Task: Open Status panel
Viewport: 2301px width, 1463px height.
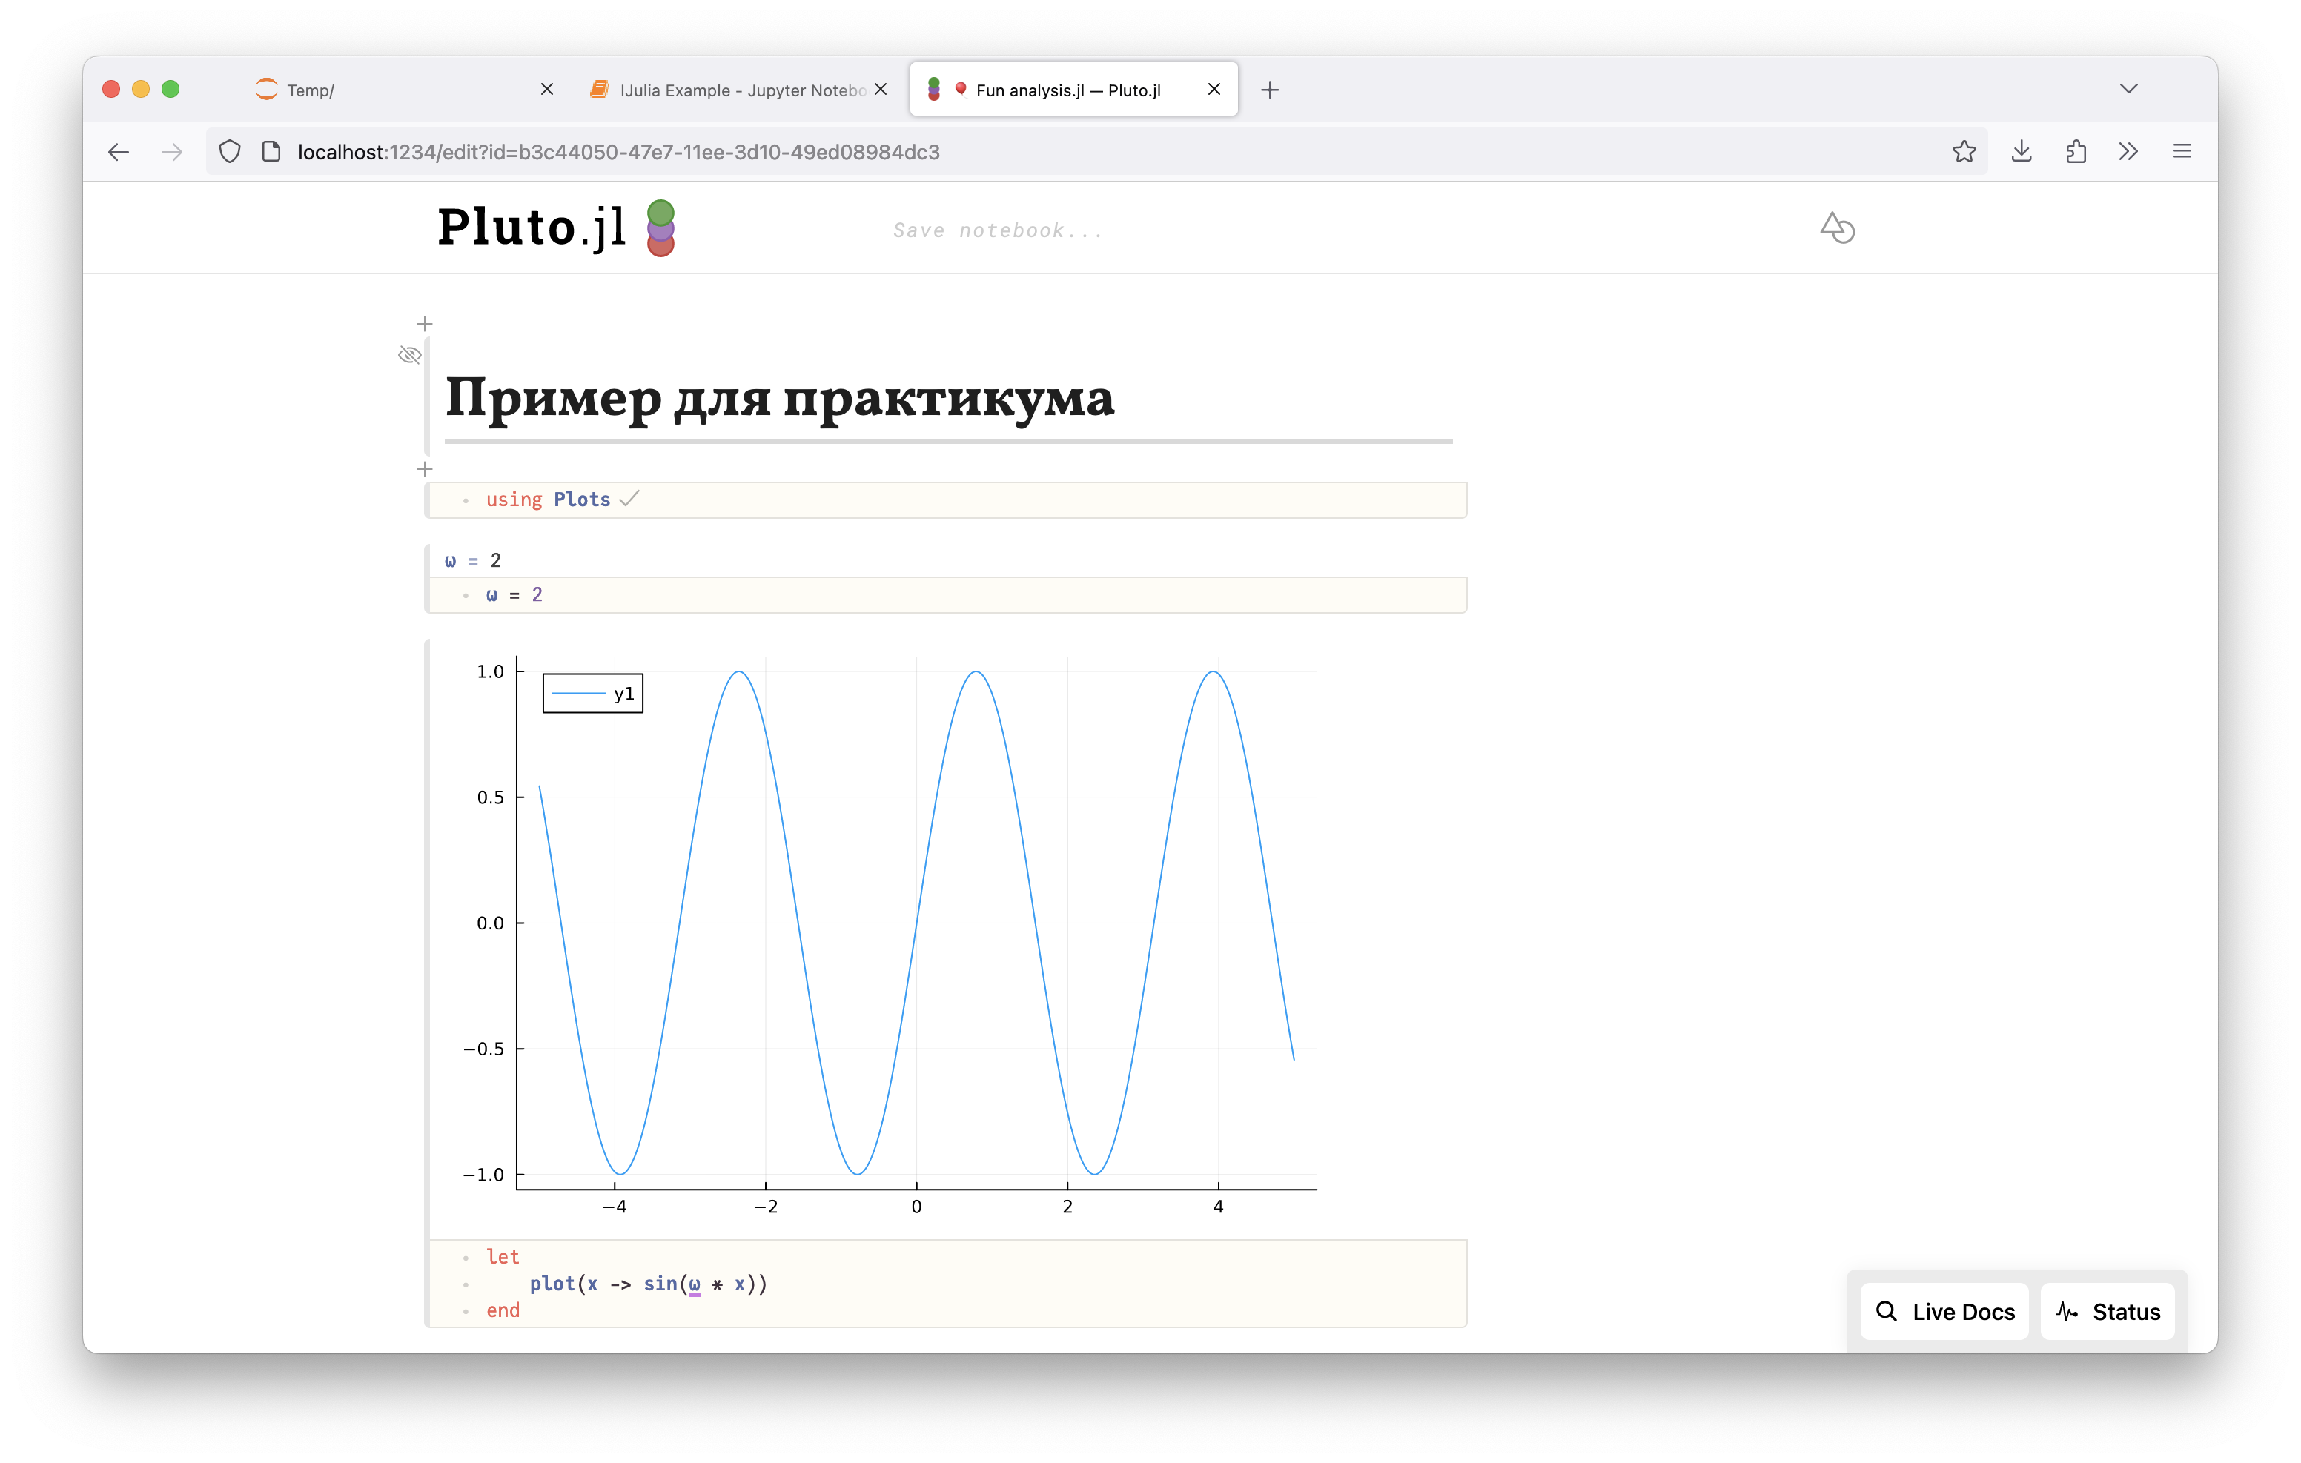Action: 2108,1310
